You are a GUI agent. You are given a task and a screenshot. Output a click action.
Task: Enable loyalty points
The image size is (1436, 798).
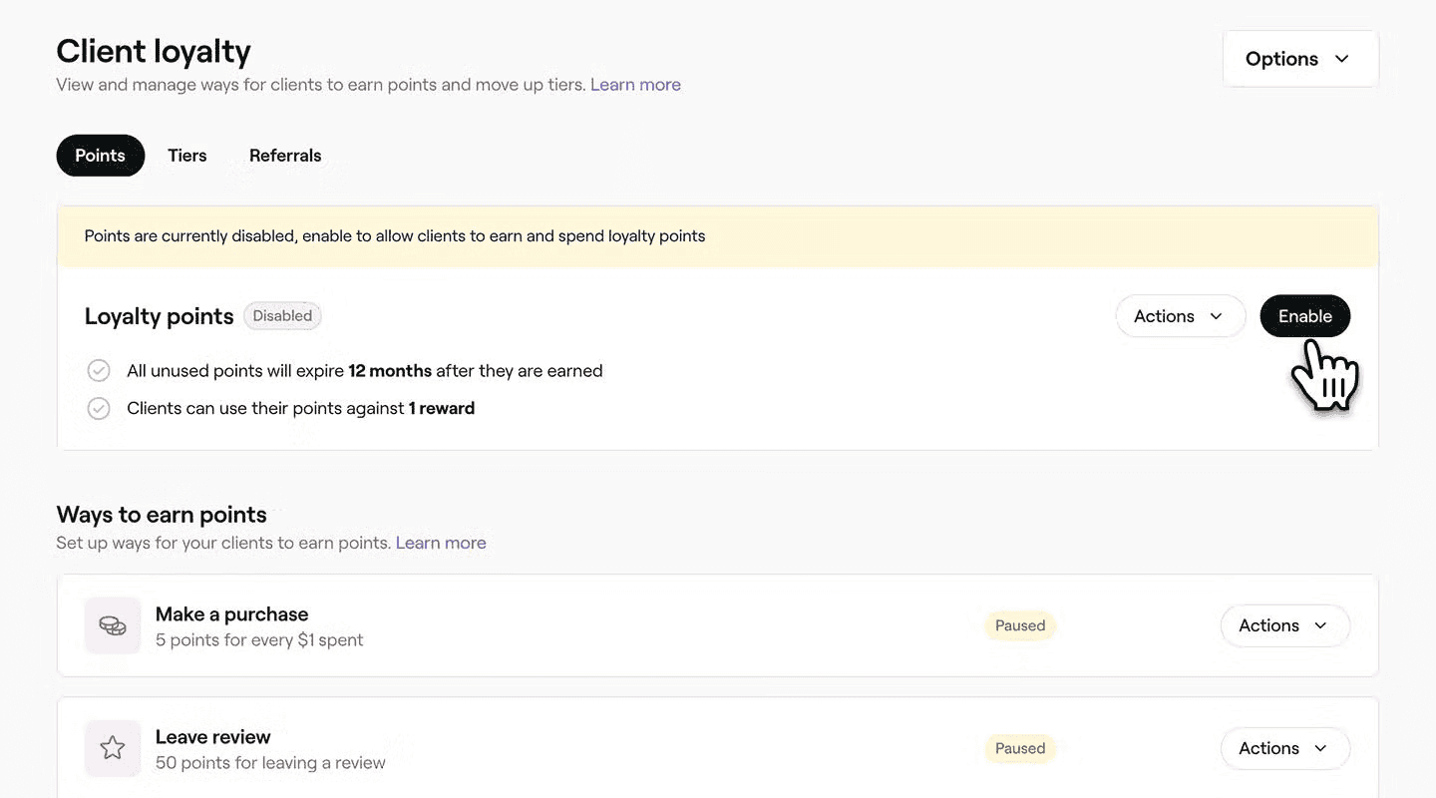(x=1305, y=316)
